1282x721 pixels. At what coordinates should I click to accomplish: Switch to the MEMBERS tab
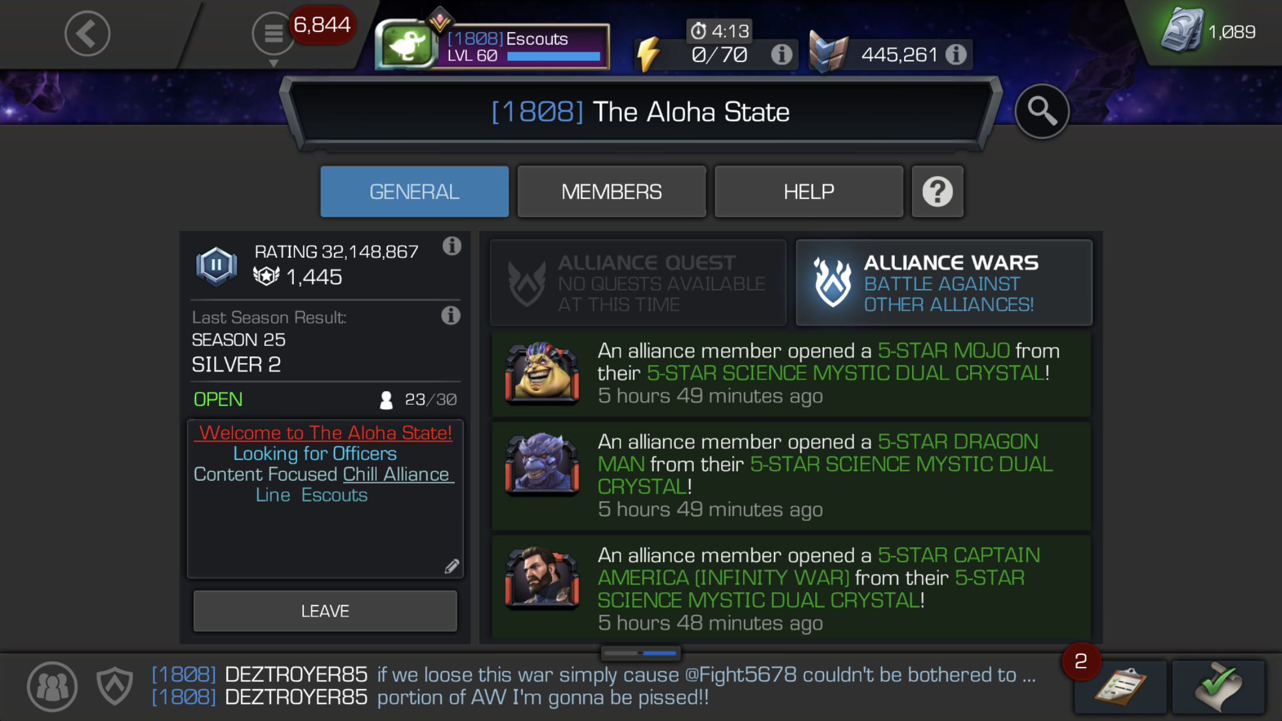pyautogui.click(x=611, y=192)
